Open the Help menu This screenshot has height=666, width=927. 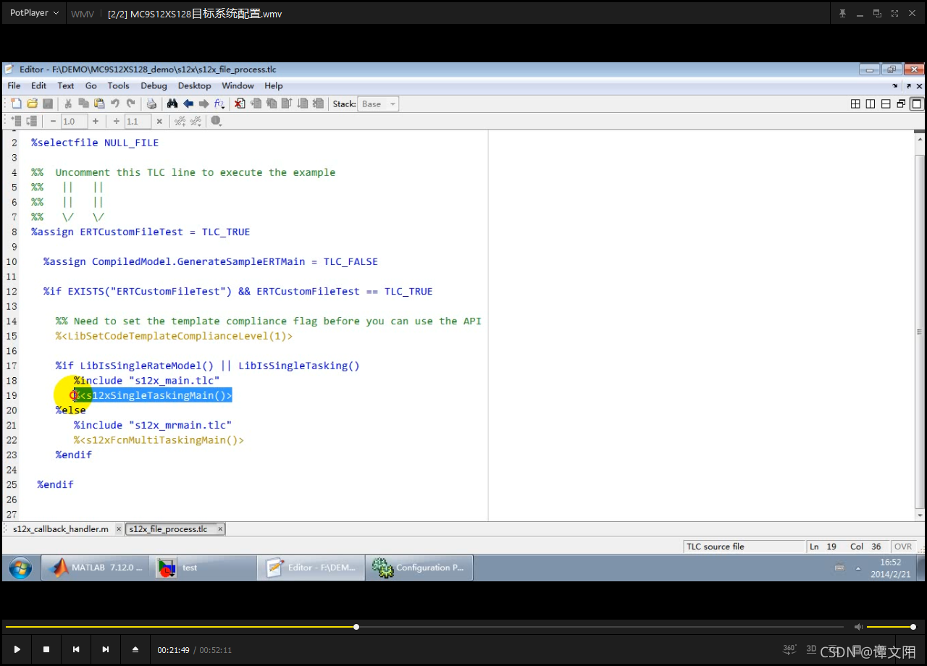tap(274, 85)
